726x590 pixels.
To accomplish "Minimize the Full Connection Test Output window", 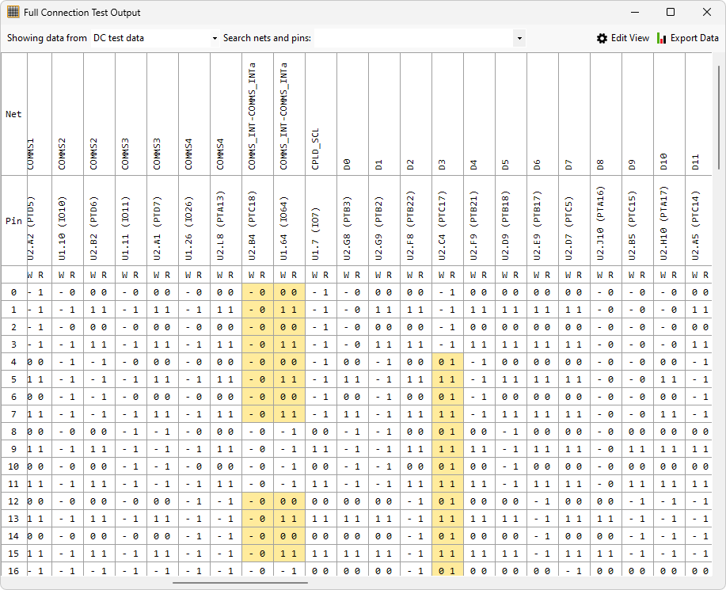I will click(634, 12).
